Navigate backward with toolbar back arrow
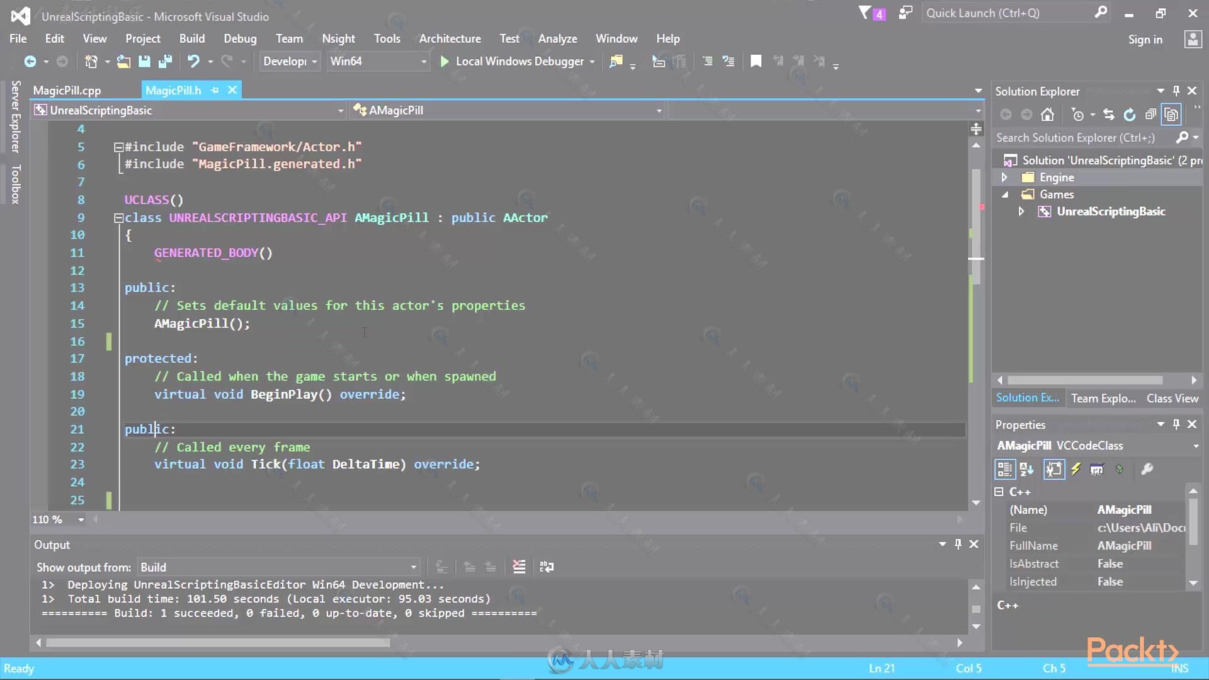The image size is (1209, 680). (30, 61)
